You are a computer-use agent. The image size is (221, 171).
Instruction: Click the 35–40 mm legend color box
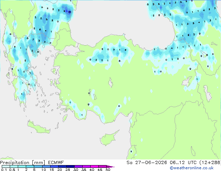[86, 166]
